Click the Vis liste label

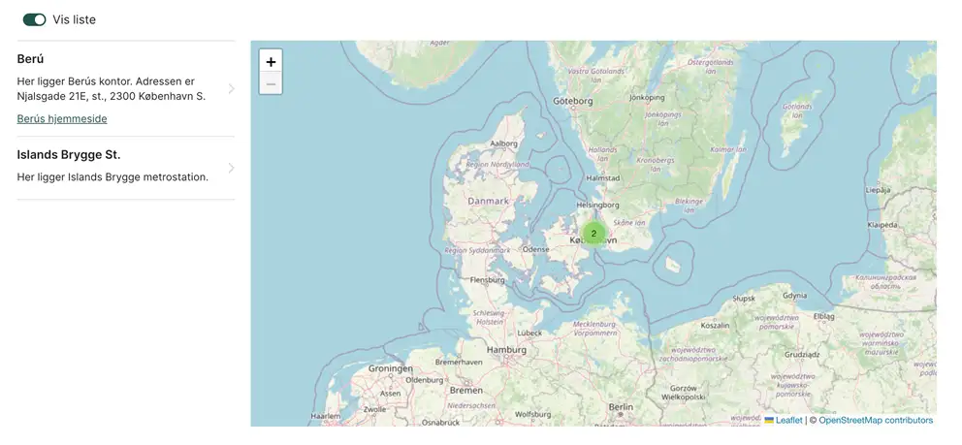point(75,19)
